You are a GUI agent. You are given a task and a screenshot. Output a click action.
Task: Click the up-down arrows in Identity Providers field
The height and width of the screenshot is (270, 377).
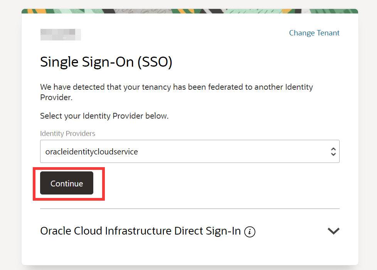click(x=333, y=152)
